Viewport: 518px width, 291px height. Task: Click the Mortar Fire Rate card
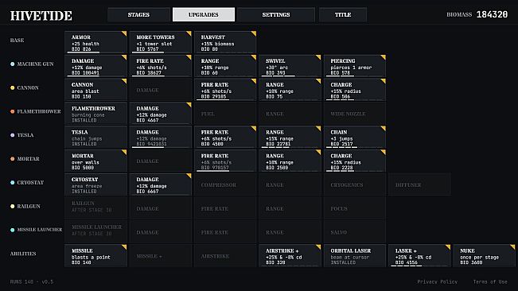[x=225, y=161]
